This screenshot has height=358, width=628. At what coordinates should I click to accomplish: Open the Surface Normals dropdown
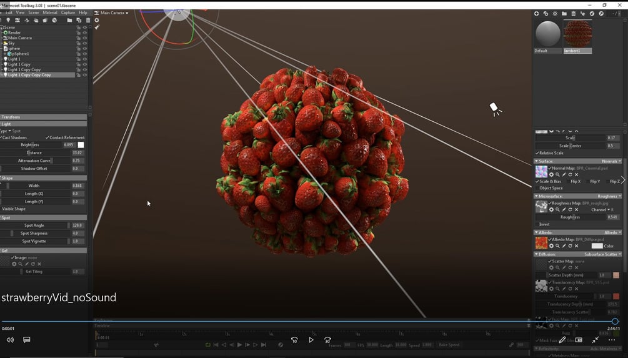coord(611,161)
